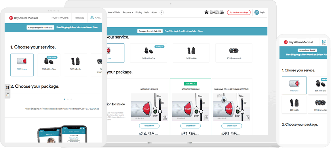This screenshot has width=331, height=148.
Task: Expand Products dropdown in laptop navigation
Action: (x=128, y=12)
